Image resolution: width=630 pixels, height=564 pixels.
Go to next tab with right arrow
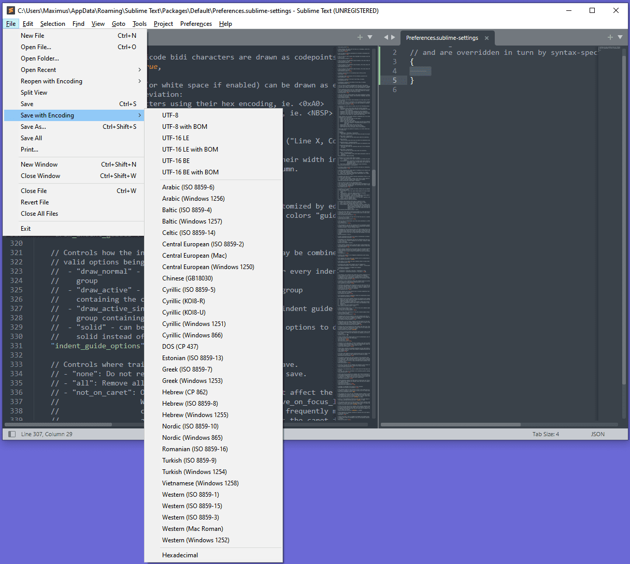coord(393,37)
